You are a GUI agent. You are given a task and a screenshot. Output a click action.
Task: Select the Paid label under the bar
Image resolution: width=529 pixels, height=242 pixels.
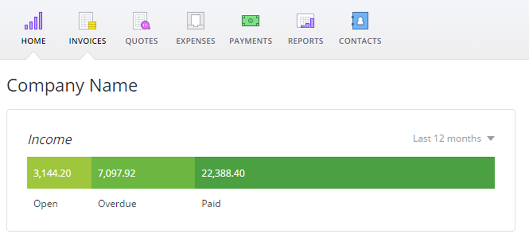click(211, 204)
